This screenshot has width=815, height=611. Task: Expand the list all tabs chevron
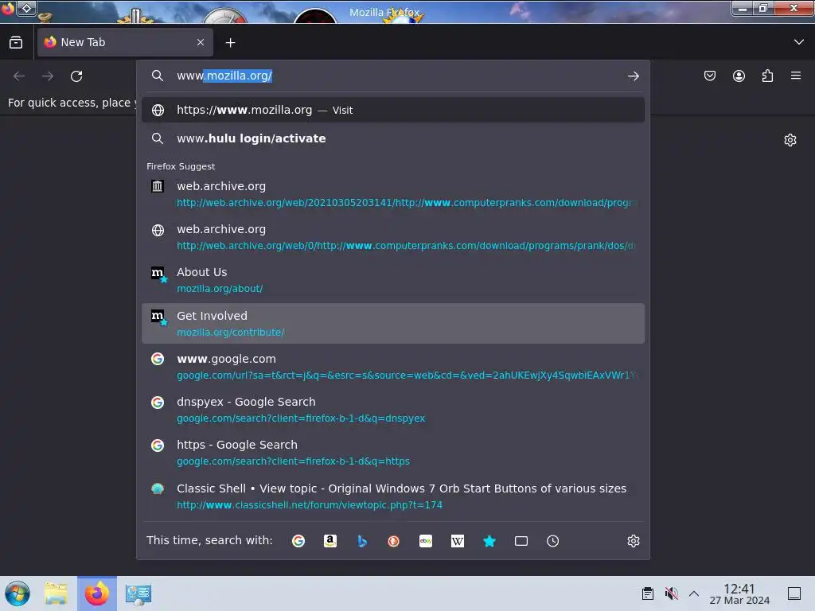(x=799, y=42)
